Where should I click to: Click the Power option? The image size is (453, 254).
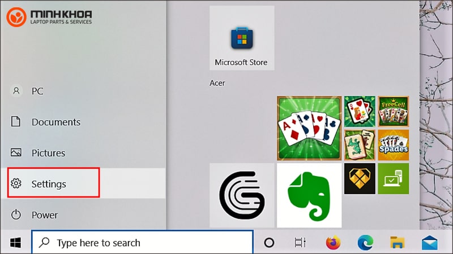(83, 215)
